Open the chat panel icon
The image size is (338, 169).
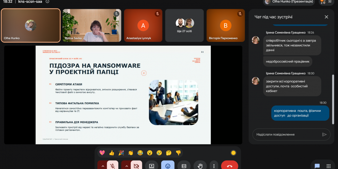317,166
